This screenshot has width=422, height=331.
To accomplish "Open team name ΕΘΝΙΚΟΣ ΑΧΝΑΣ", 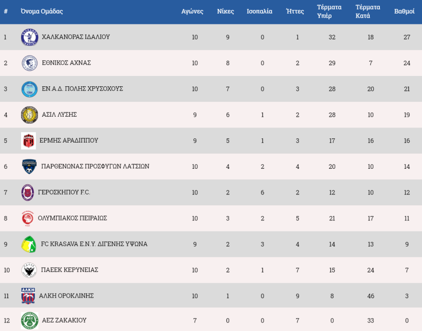I will pos(67,63).
